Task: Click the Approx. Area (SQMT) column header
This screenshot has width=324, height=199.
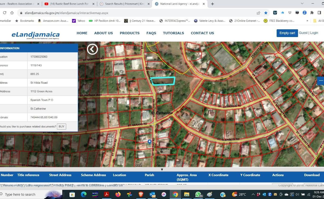Action: click(187, 177)
